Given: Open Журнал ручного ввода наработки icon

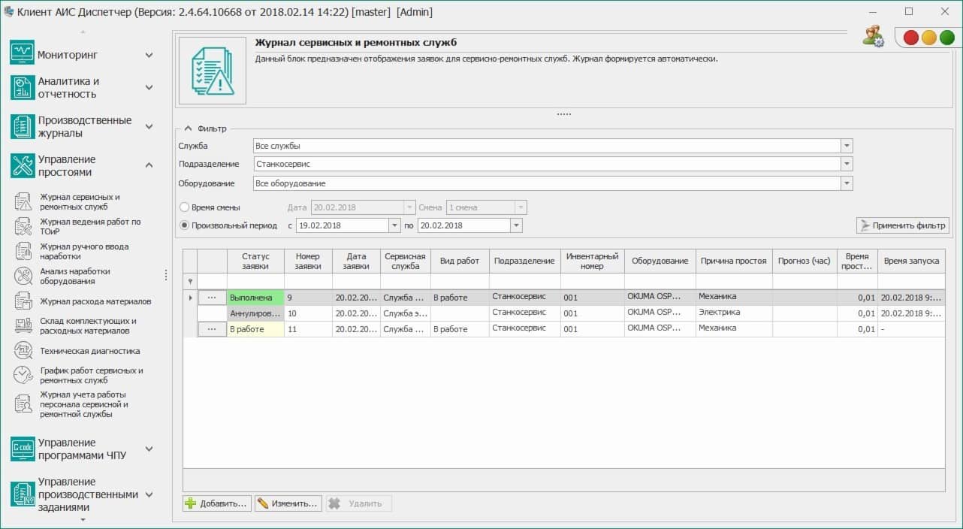Looking at the screenshot, I should [23, 251].
